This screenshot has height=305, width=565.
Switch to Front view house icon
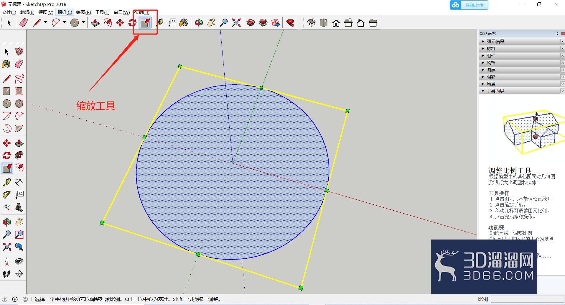pos(336,23)
